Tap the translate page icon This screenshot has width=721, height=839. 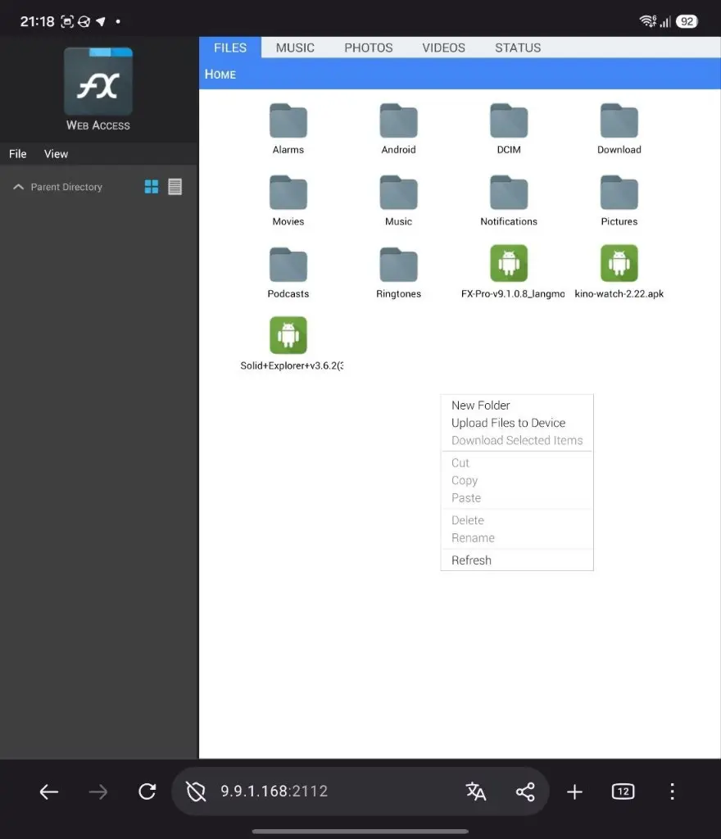[476, 791]
